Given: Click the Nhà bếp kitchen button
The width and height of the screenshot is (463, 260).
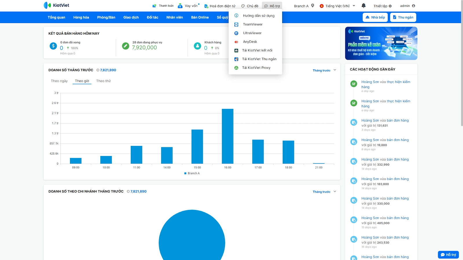Looking at the screenshot, I should 375,17.
